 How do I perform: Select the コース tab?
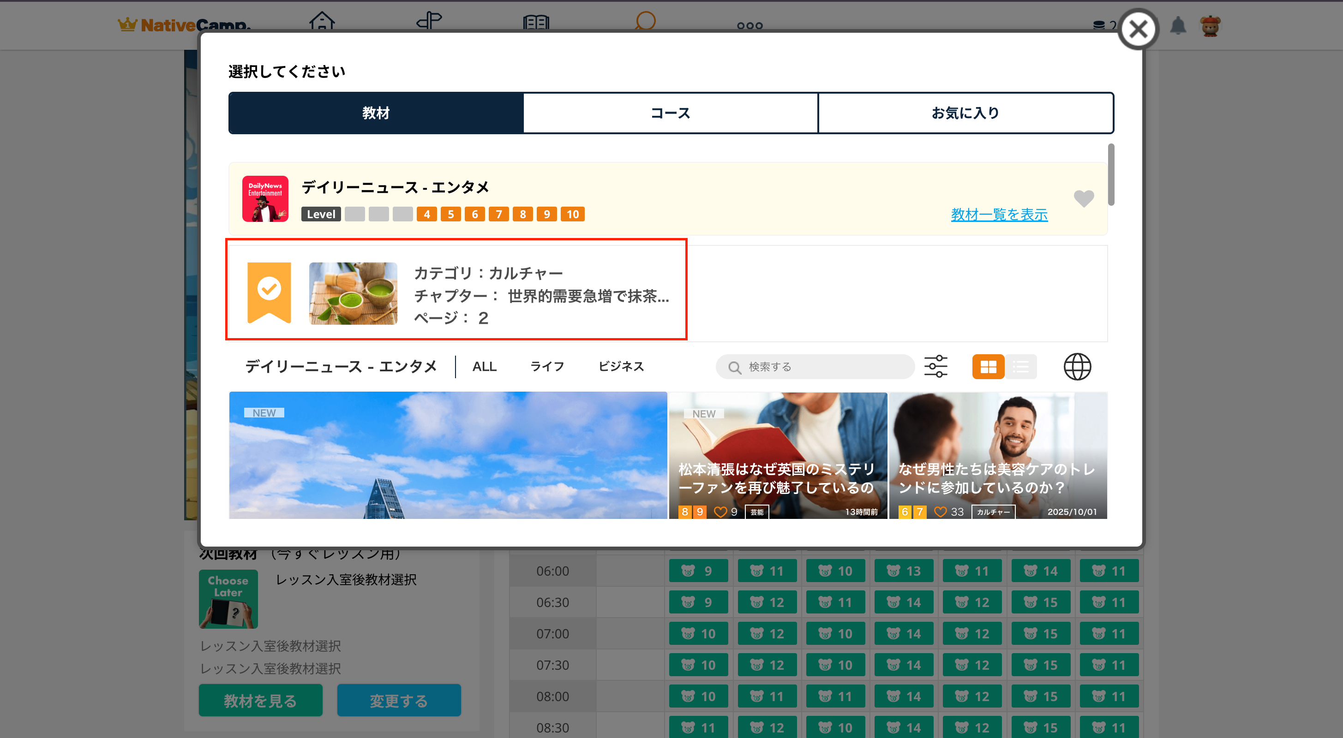click(x=671, y=113)
